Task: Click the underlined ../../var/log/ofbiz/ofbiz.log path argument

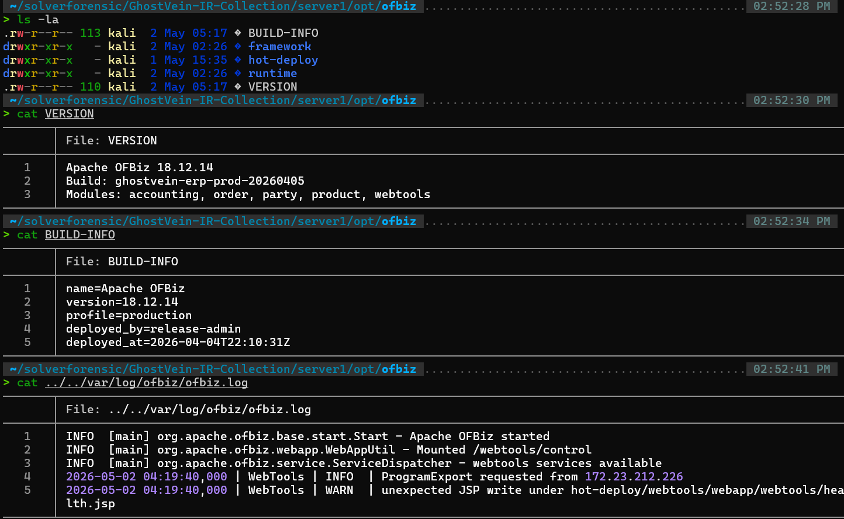Action: point(147,383)
